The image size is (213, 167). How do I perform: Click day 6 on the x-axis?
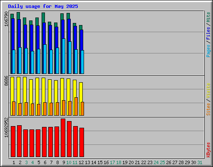[45, 162]
